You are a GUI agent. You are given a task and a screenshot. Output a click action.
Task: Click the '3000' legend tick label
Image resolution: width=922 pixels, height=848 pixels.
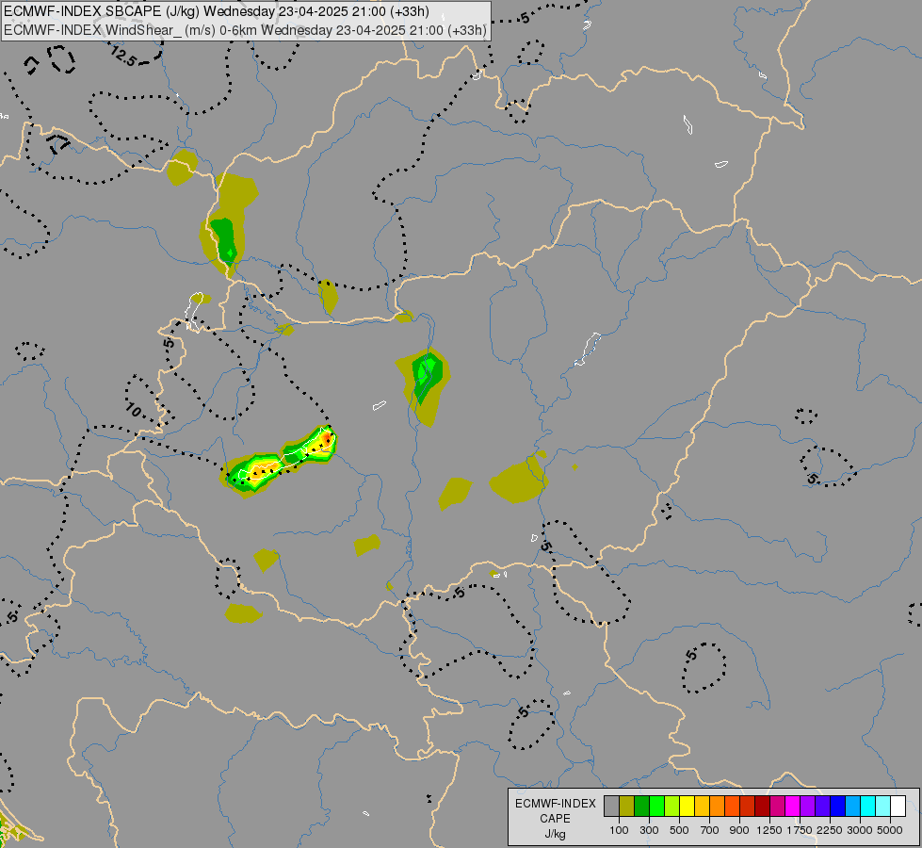click(x=859, y=830)
